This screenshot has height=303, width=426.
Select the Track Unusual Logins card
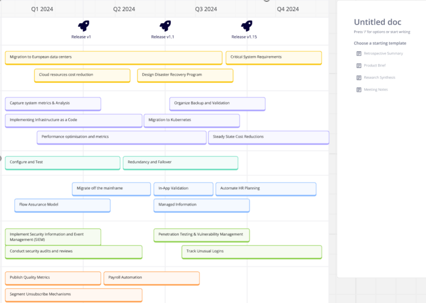251,251
